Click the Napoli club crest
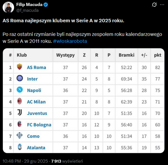 (20, 90)
